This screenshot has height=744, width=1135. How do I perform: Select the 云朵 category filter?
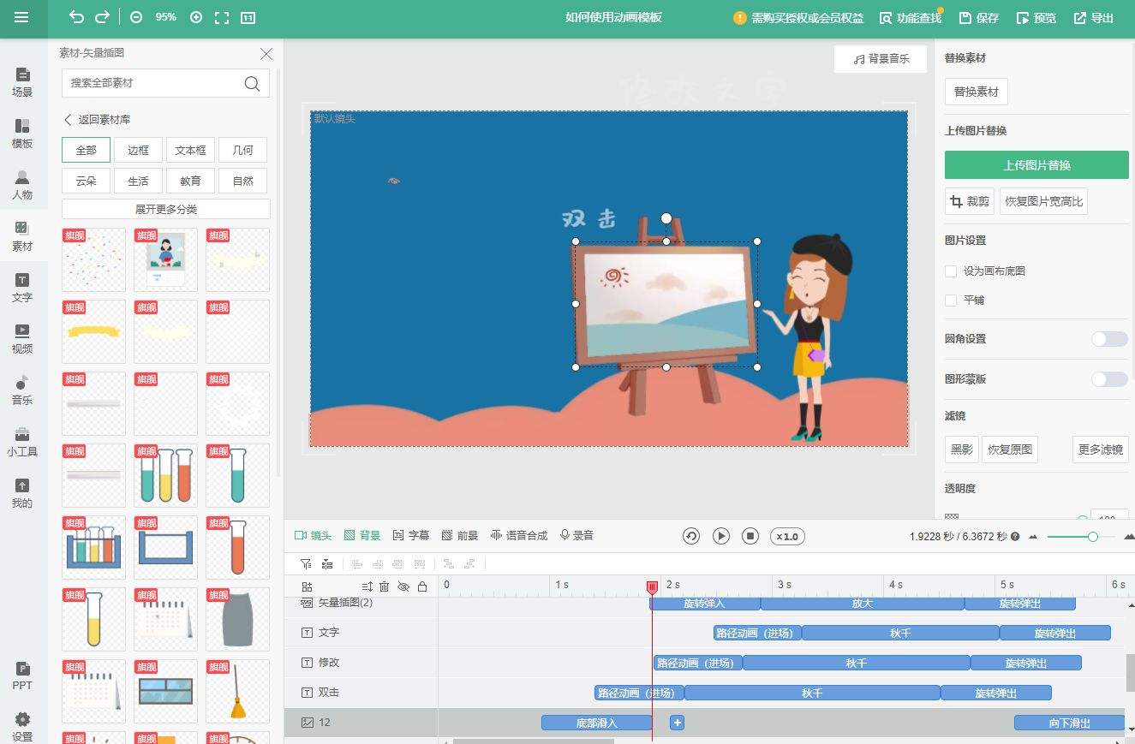(86, 181)
